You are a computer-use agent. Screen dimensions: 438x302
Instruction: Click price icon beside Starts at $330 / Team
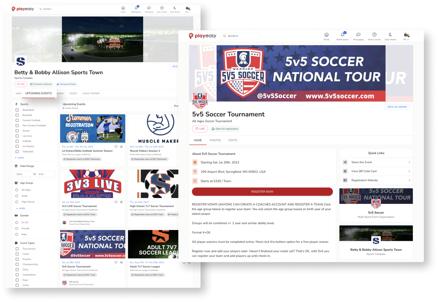pos(195,181)
